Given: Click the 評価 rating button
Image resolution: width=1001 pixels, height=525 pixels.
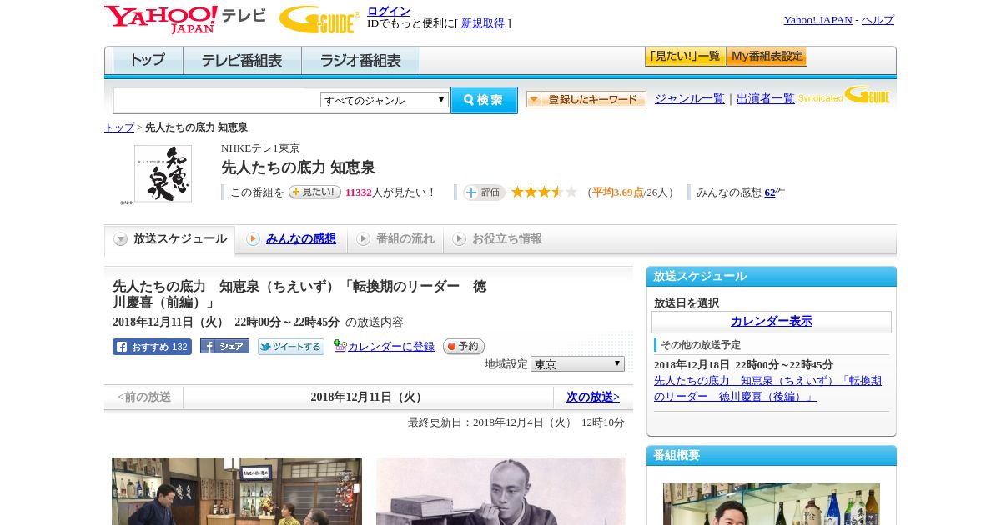Looking at the screenshot, I should (485, 192).
